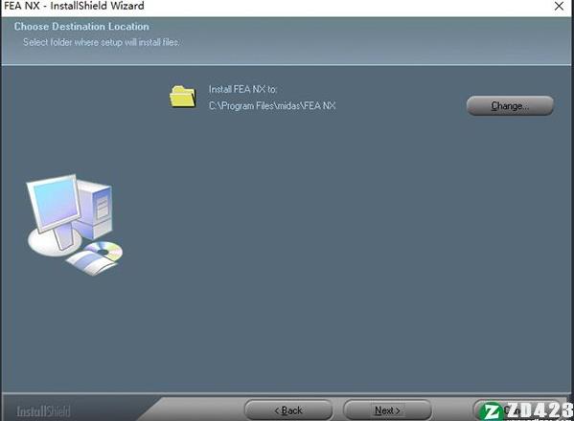Image resolution: width=574 pixels, height=421 pixels.
Task: Click the ZD423 watermark text
Action: pyautogui.click(x=540, y=410)
